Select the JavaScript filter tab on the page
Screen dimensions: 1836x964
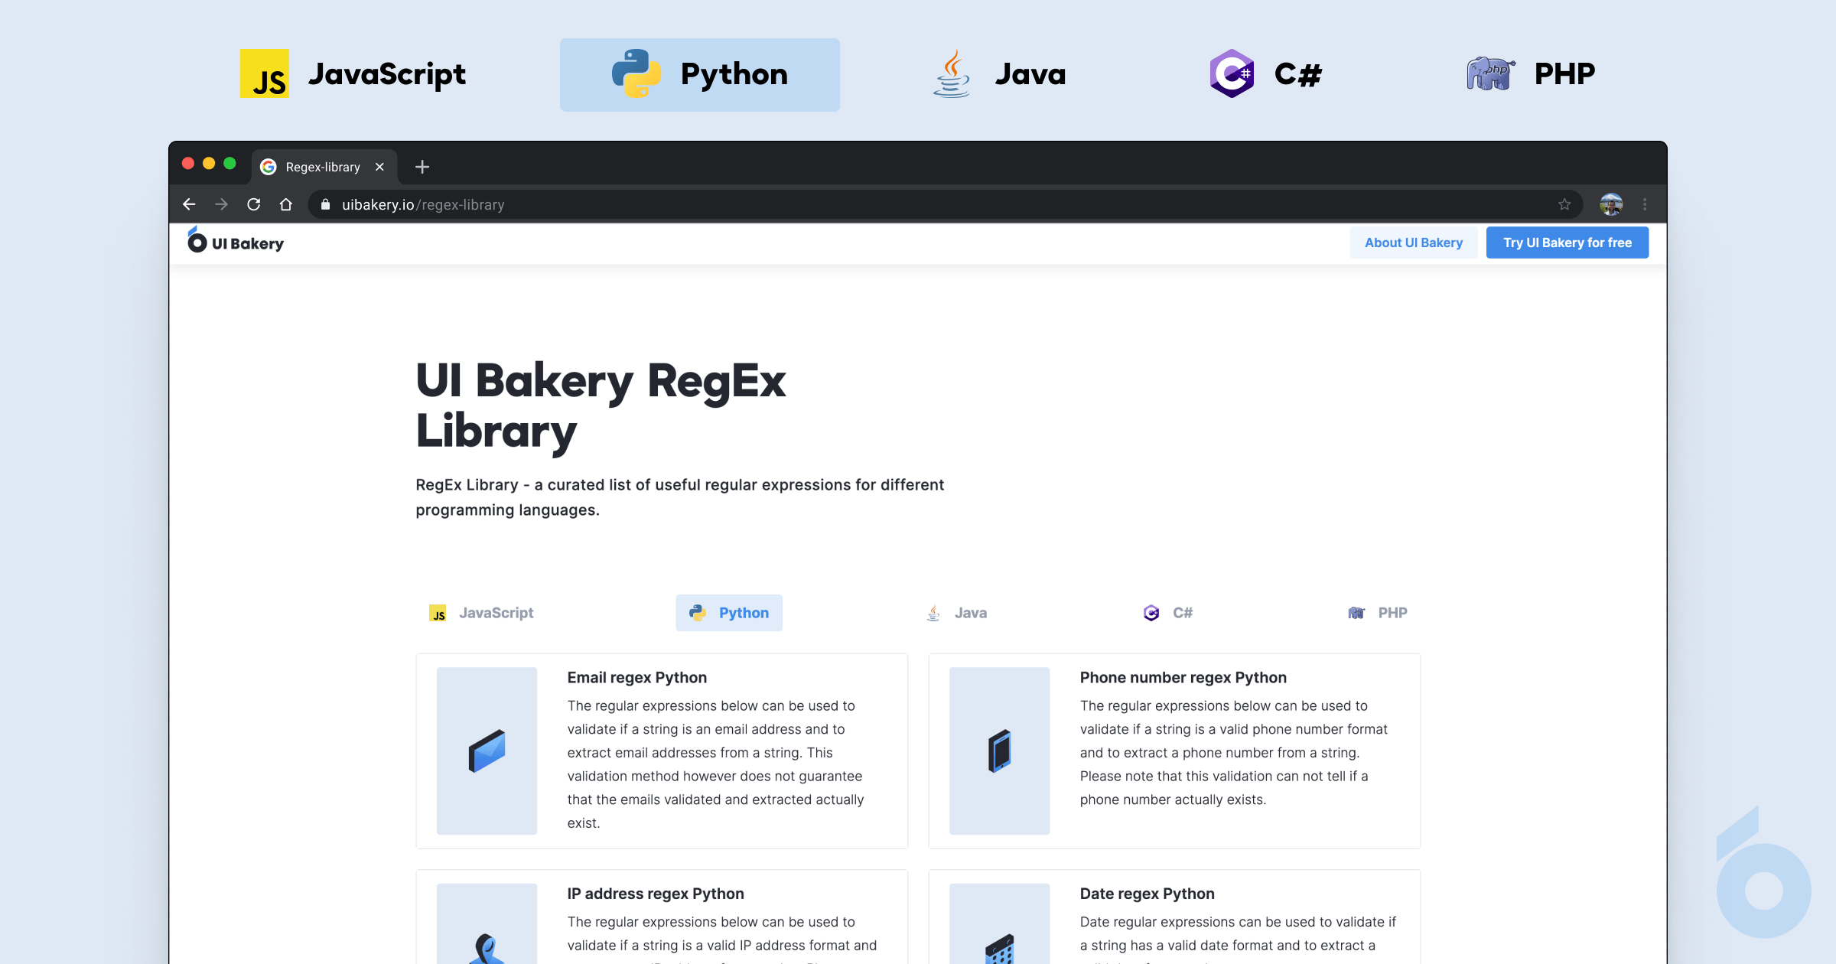482,613
